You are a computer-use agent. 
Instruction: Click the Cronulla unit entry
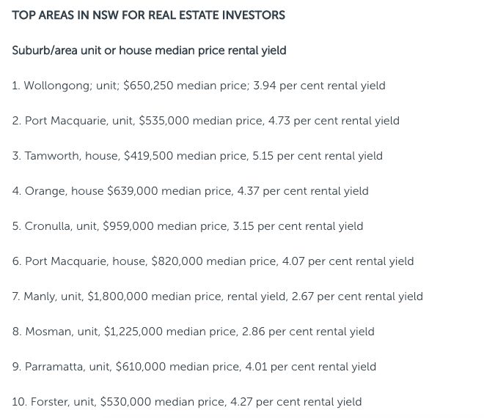(188, 226)
